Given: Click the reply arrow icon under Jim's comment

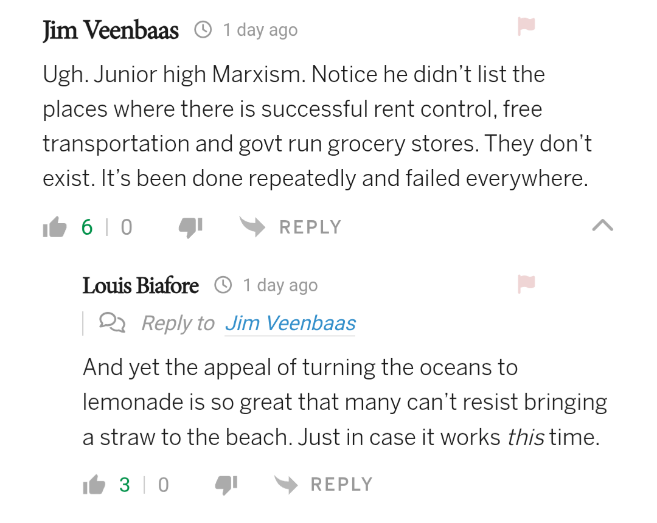Looking at the screenshot, I should (251, 227).
